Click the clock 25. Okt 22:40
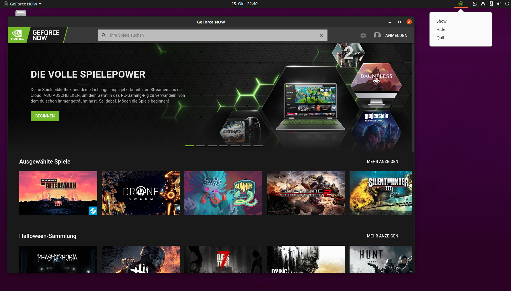Image resolution: width=511 pixels, height=291 pixels. coord(245,4)
